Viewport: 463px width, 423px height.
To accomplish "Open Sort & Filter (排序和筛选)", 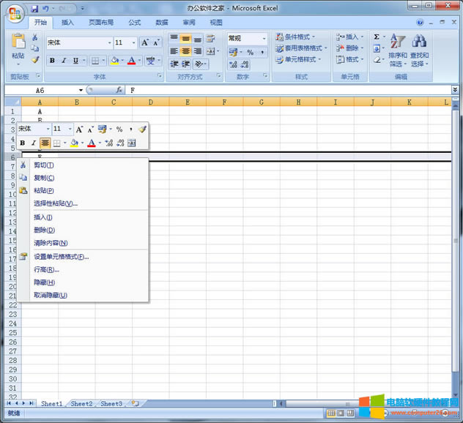I will (x=398, y=50).
